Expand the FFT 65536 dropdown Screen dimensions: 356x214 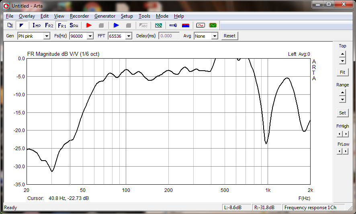(x=129, y=36)
